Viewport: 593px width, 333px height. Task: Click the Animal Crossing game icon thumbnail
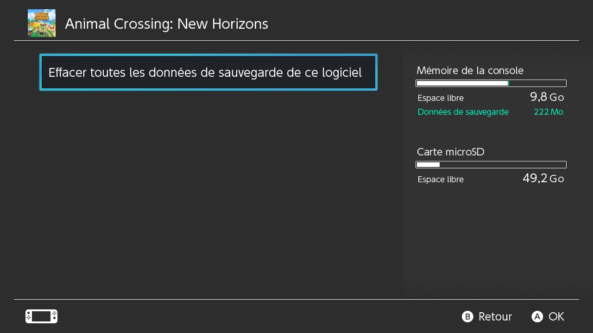pyautogui.click(x=42, y=23)
